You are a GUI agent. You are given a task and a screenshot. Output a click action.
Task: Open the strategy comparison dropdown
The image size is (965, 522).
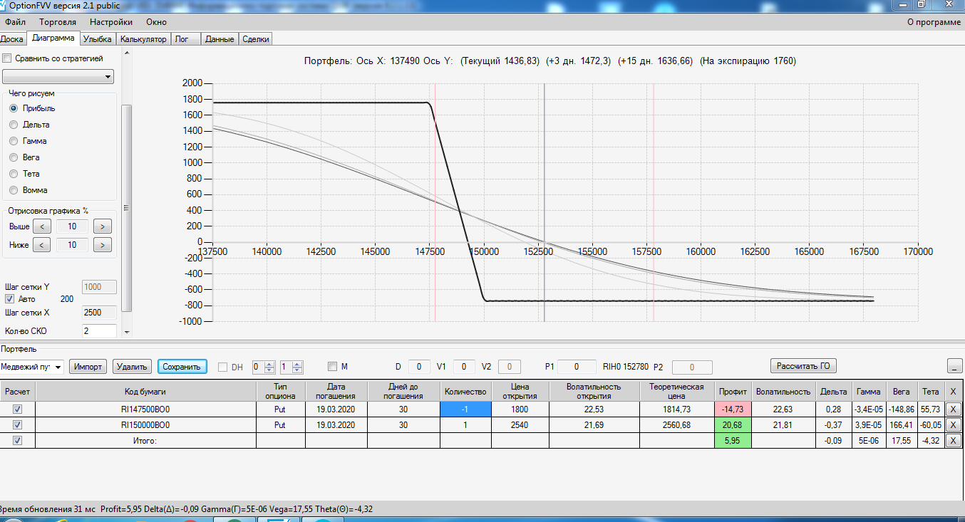[x=58, y=76]
